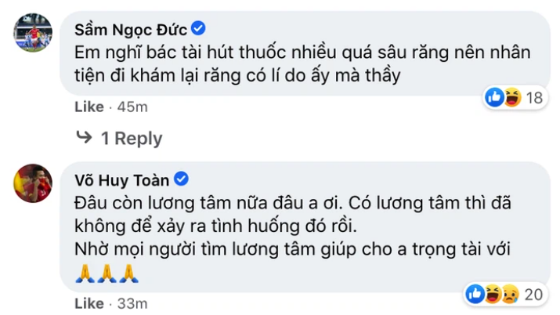Open the 33m comment timestamp

(132, 302)
